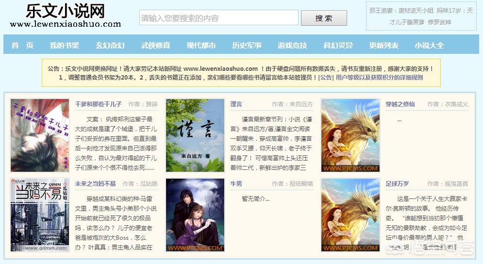The height and width of the screenshot is (264, 483).
Task: Select the 武侠修真 category
Action: tap(155, 46)
